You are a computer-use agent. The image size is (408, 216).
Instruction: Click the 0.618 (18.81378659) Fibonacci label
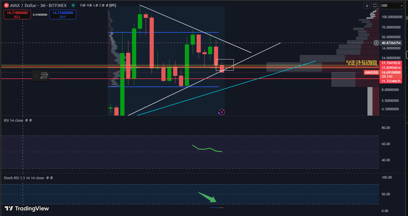click(361, 62)
